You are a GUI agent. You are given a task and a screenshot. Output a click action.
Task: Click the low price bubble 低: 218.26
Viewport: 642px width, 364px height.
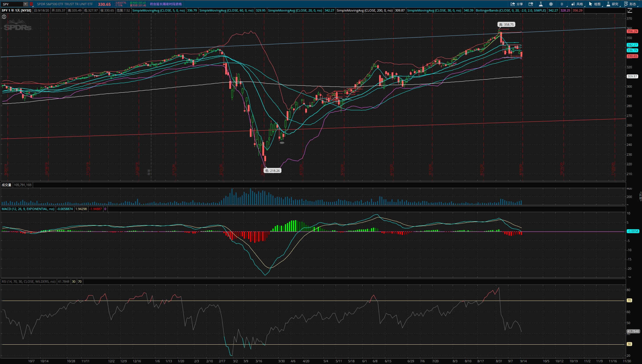coord(272,171)
